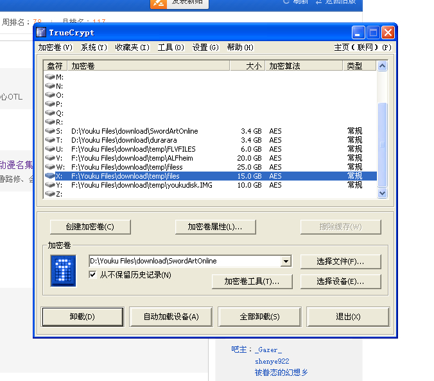Click the highlighted X: drive icon
Image resolution: width=434 pixels, height=381 pixels.
[x=50, y=175]
